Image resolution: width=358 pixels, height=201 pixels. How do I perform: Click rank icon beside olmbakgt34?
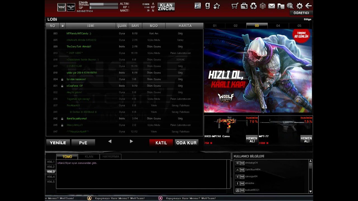pos(237,163)
